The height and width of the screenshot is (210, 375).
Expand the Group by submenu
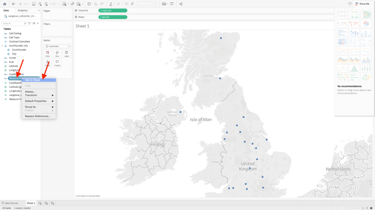click(38, 107)
